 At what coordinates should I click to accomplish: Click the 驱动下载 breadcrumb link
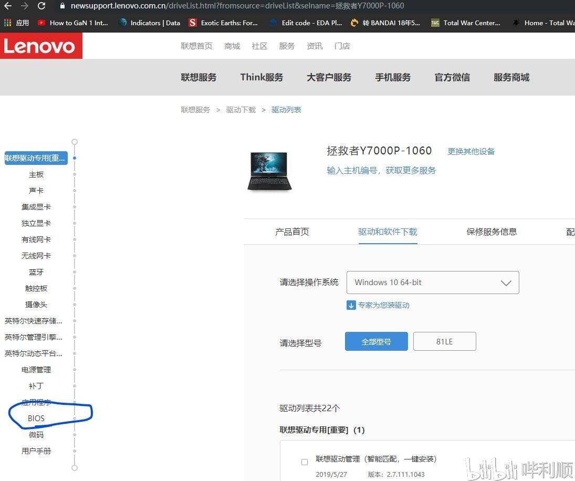[x=241, y=110]
